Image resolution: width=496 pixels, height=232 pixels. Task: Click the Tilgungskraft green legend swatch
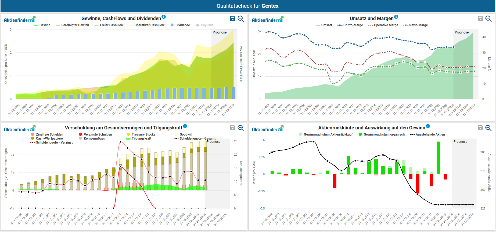[128, 139]
